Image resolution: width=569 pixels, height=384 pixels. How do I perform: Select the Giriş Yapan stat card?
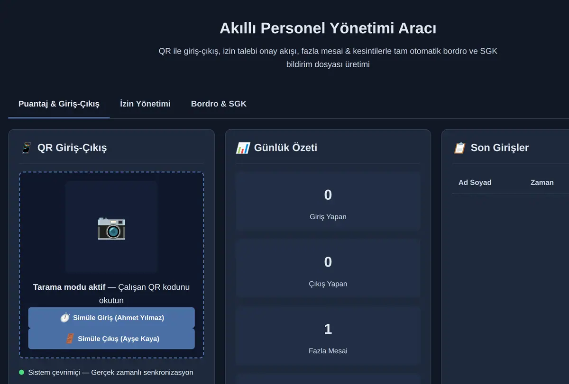coord(328,202)
